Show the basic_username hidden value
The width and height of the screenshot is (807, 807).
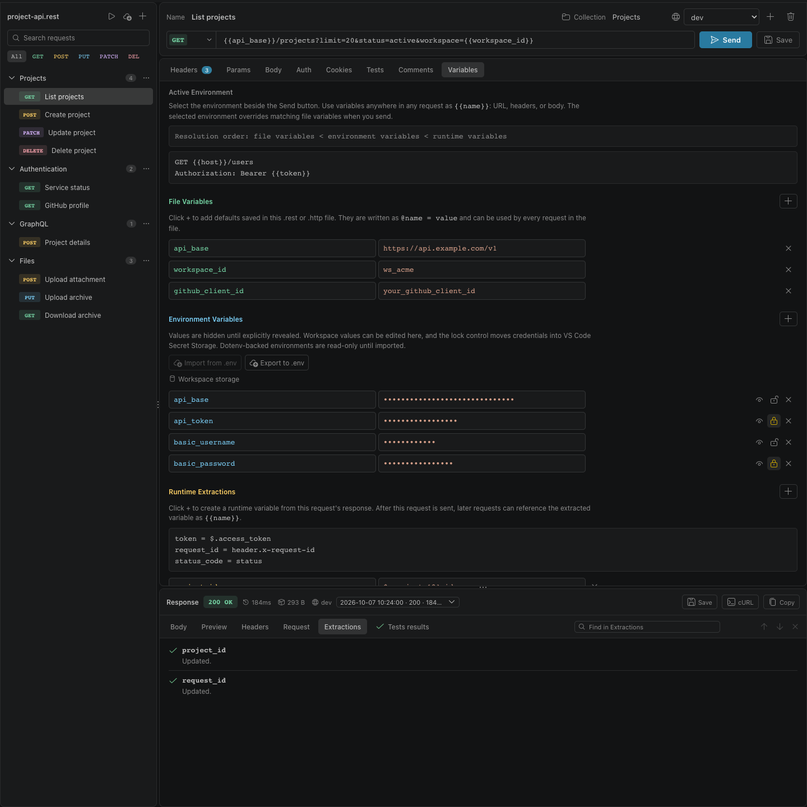(759, 442)
